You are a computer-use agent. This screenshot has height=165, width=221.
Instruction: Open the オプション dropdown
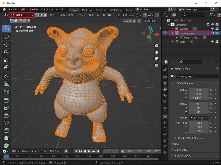coord(151,21)
